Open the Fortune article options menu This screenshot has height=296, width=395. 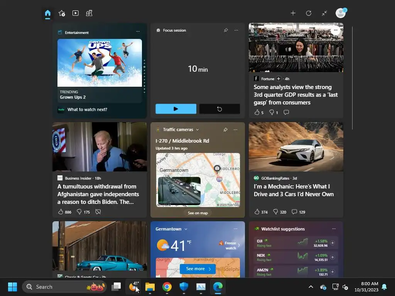336,30
